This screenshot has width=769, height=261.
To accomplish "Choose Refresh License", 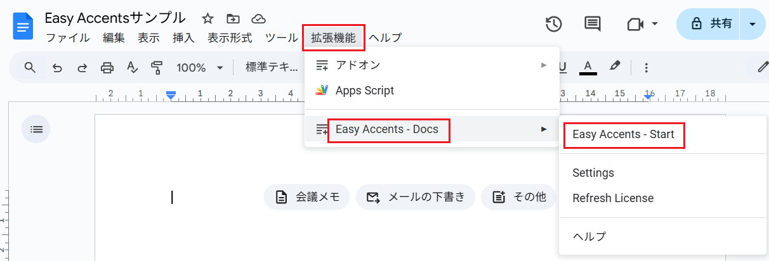I will 664,198.
